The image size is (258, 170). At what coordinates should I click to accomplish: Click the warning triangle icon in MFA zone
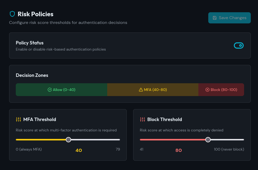click(x=141, y=90)
